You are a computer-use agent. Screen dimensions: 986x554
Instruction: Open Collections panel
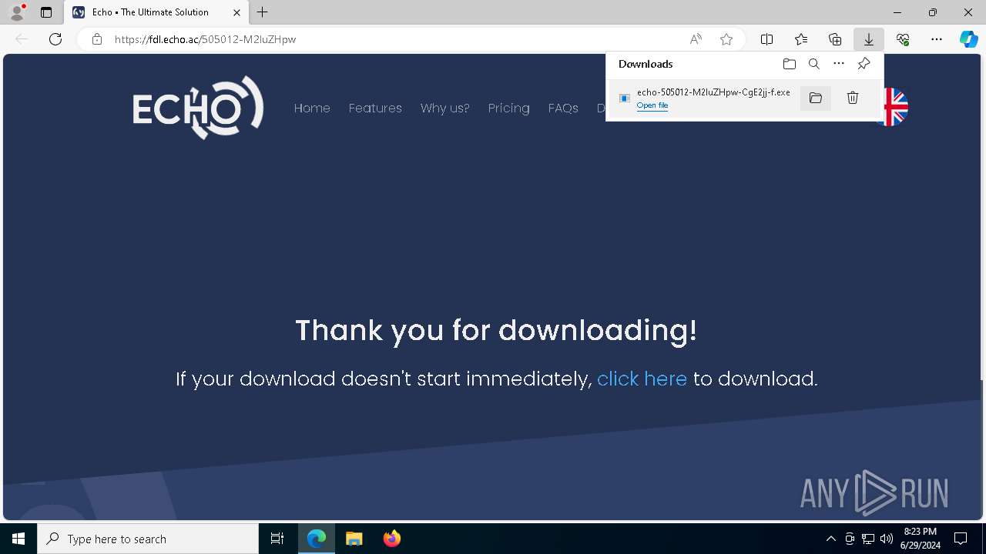835,39
